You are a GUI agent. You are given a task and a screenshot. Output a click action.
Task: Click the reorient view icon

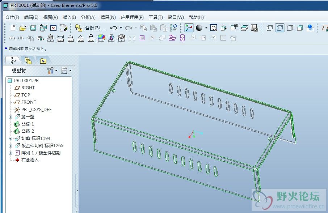tap(224, 28)
